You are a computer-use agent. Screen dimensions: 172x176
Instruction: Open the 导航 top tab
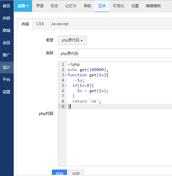click(87, 6)
